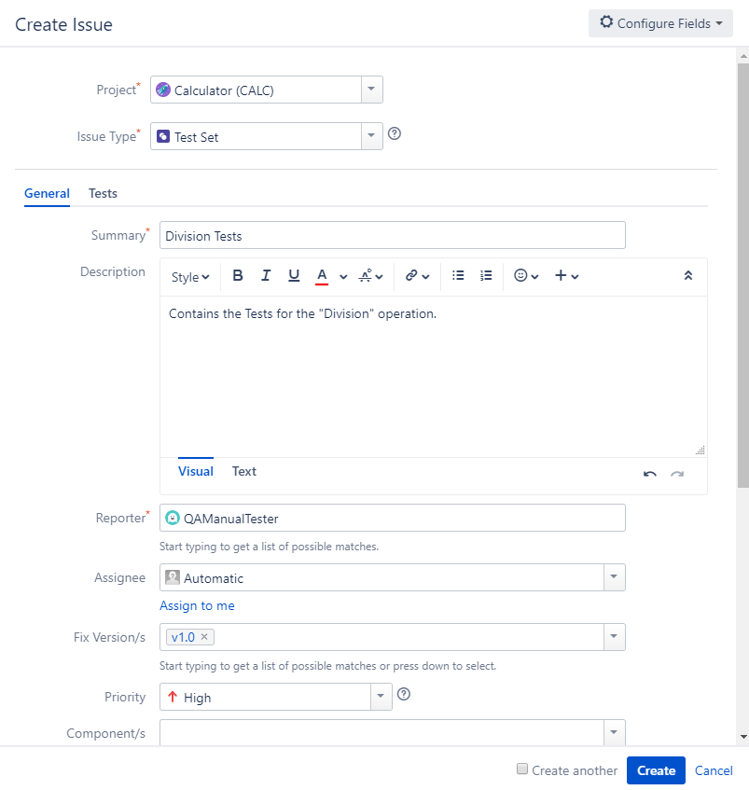
Task: Switch to the Tests tab
Action: click(x=103, y=193)
